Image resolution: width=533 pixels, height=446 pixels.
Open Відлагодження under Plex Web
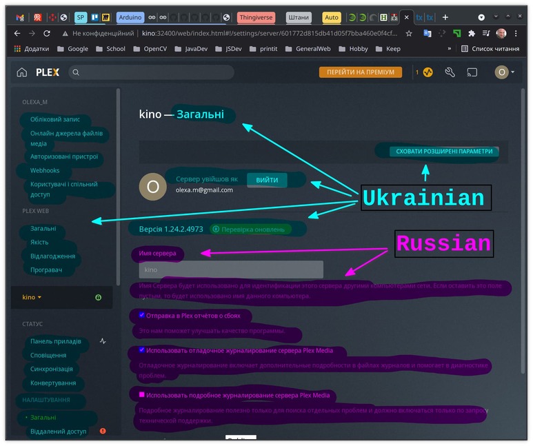(52, 256)
